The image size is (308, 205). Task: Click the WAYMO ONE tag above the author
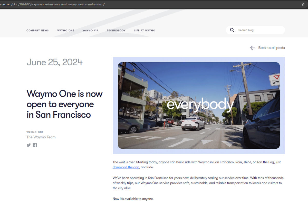click(x=35, y=132)
